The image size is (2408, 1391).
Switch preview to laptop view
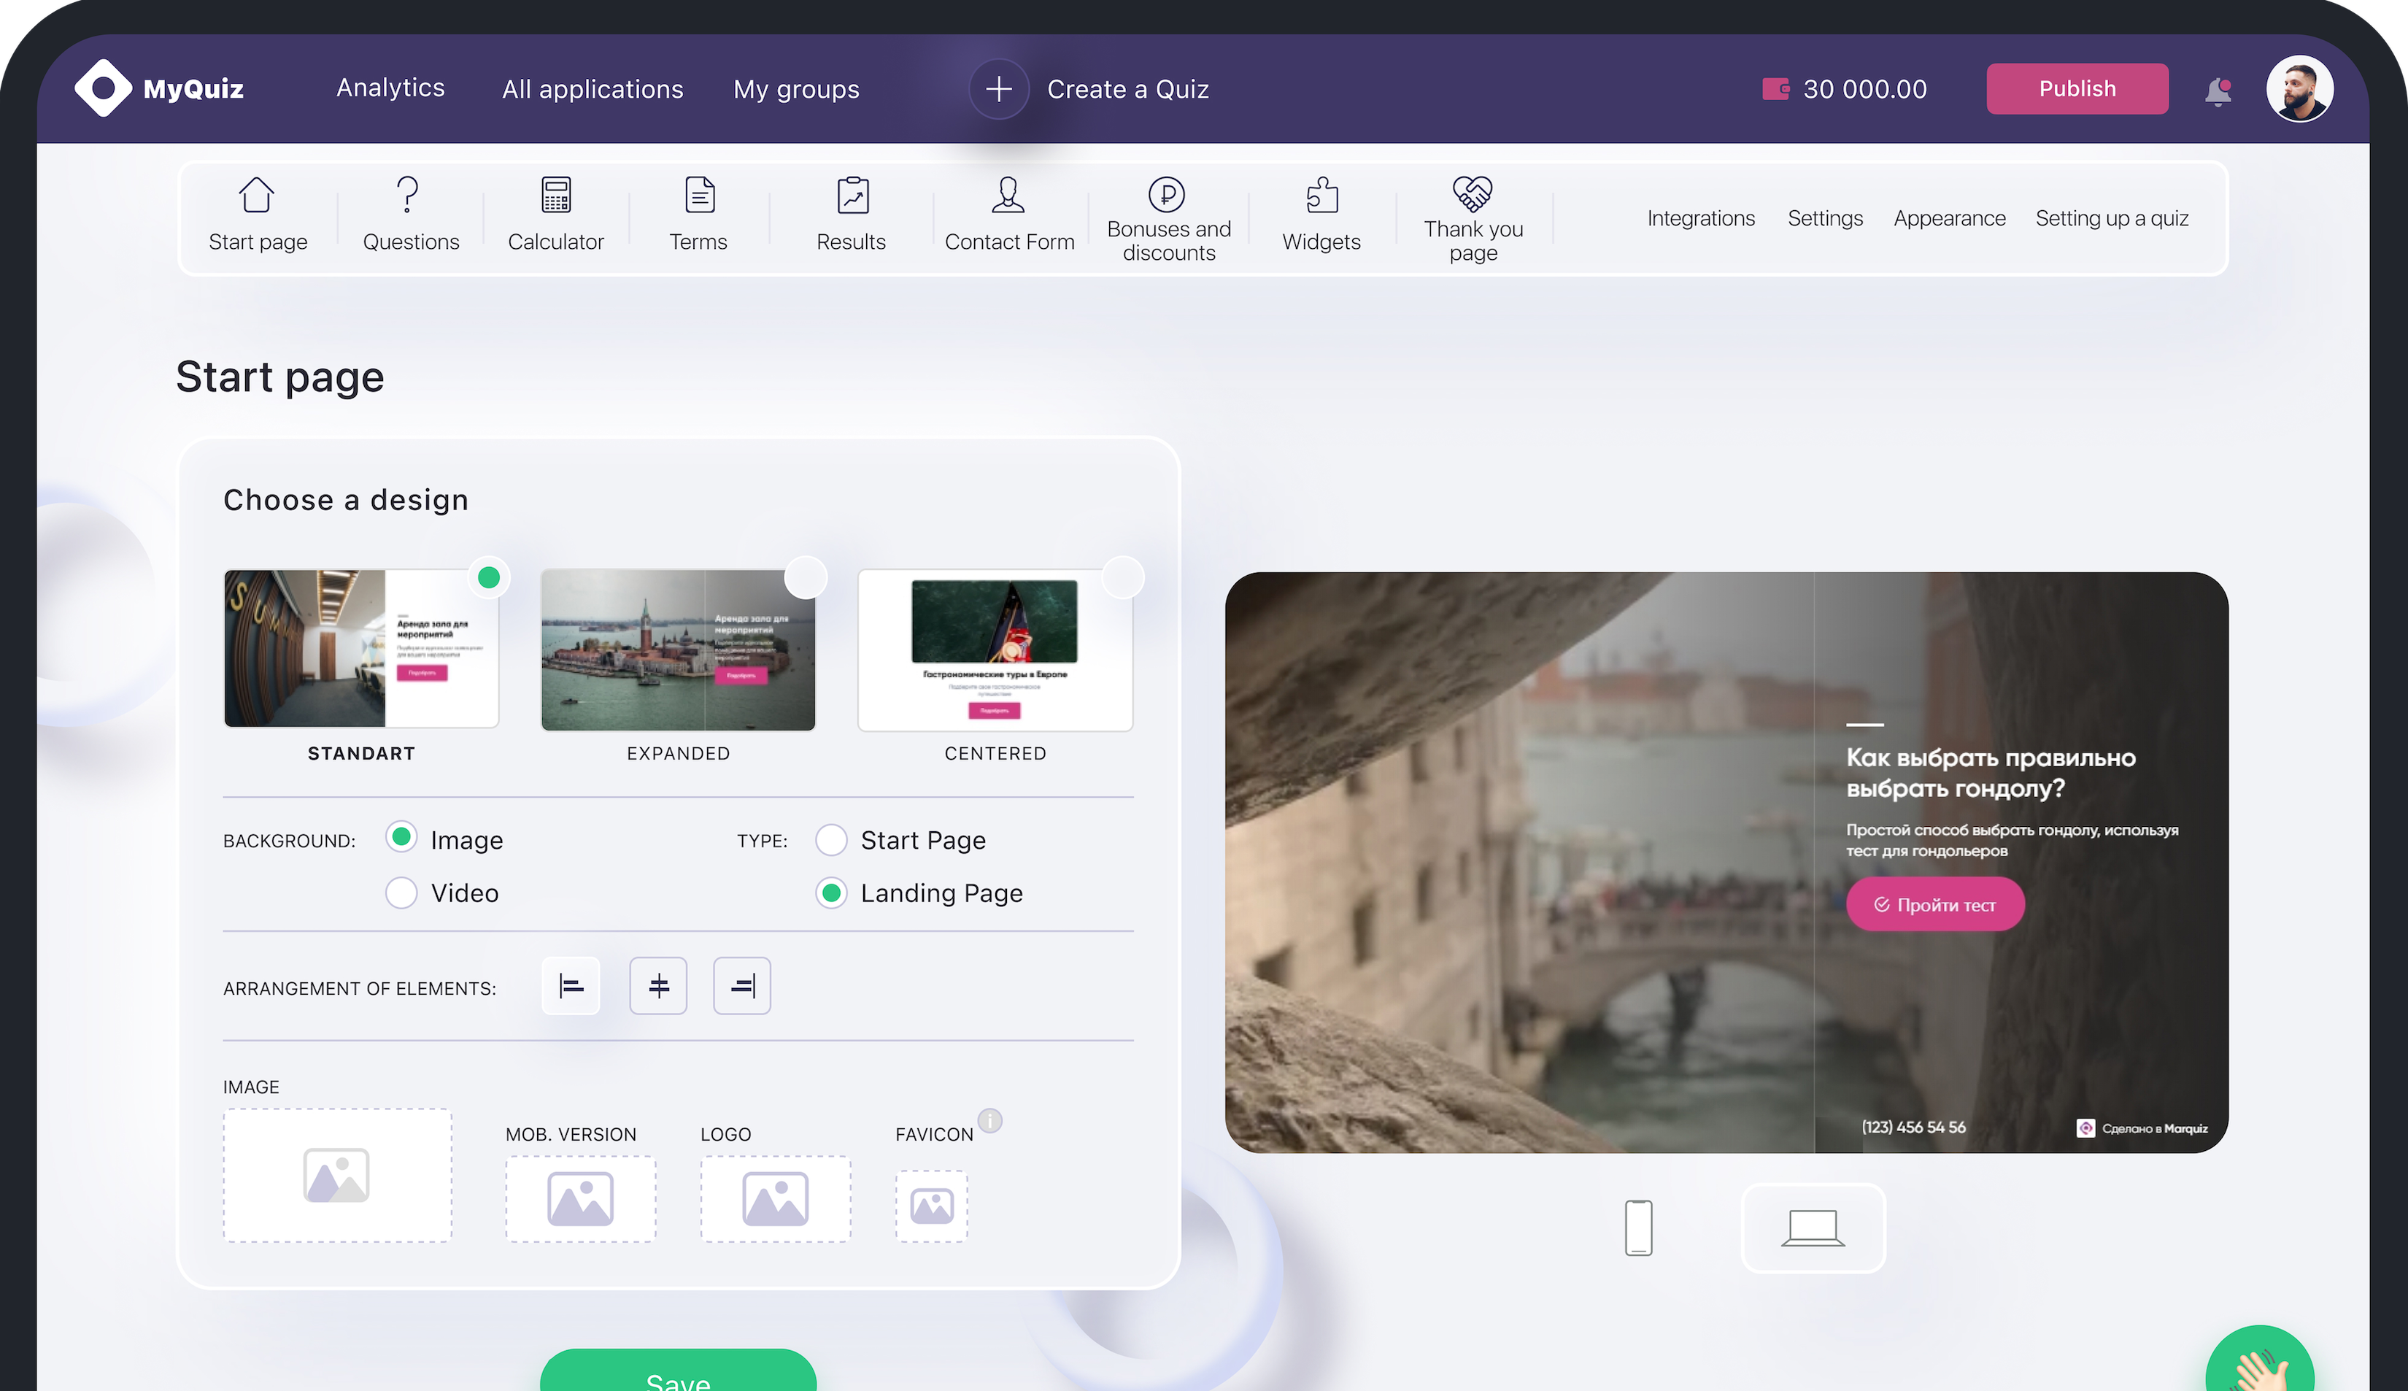click(1812, 1227)
